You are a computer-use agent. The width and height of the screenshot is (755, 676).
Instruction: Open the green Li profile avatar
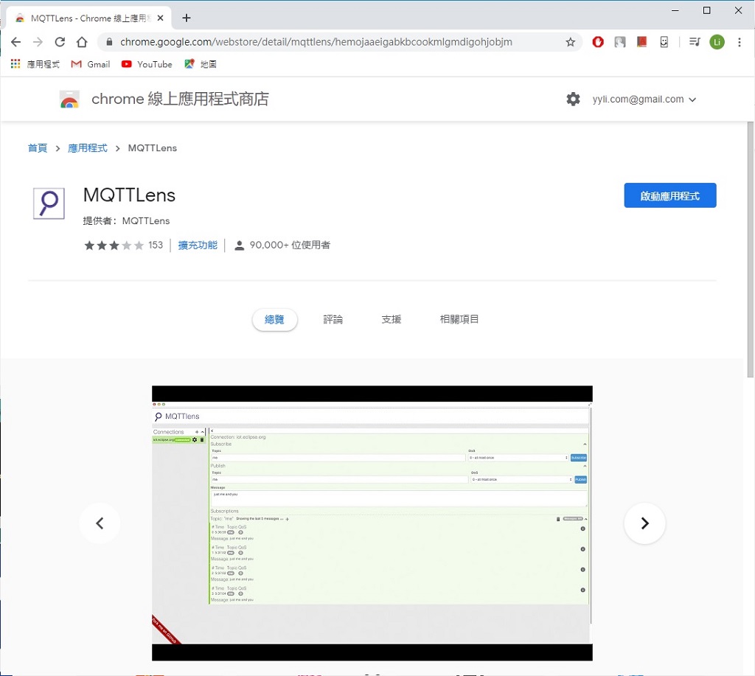tap(717, 42)
